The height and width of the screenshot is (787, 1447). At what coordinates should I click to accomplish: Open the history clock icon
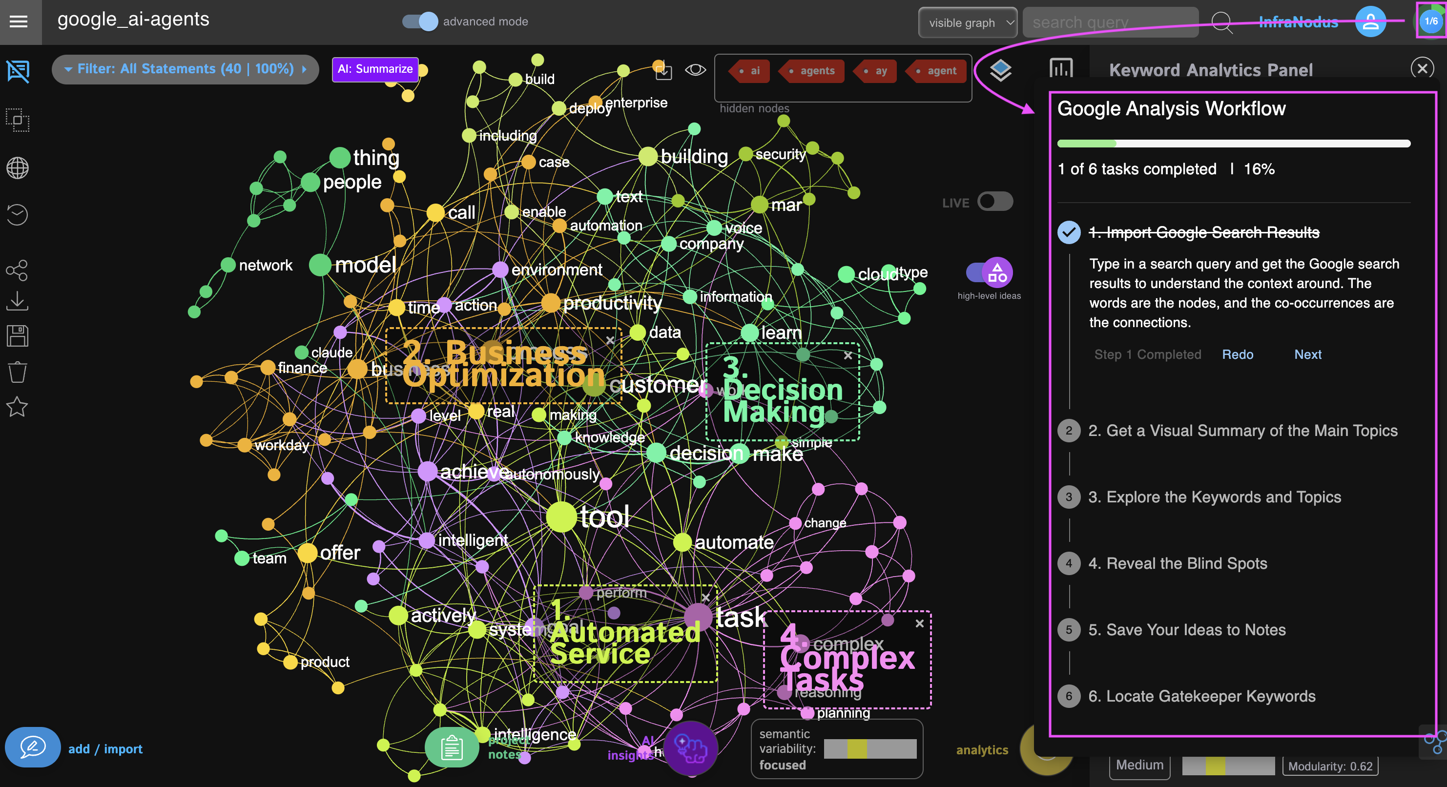18,215
